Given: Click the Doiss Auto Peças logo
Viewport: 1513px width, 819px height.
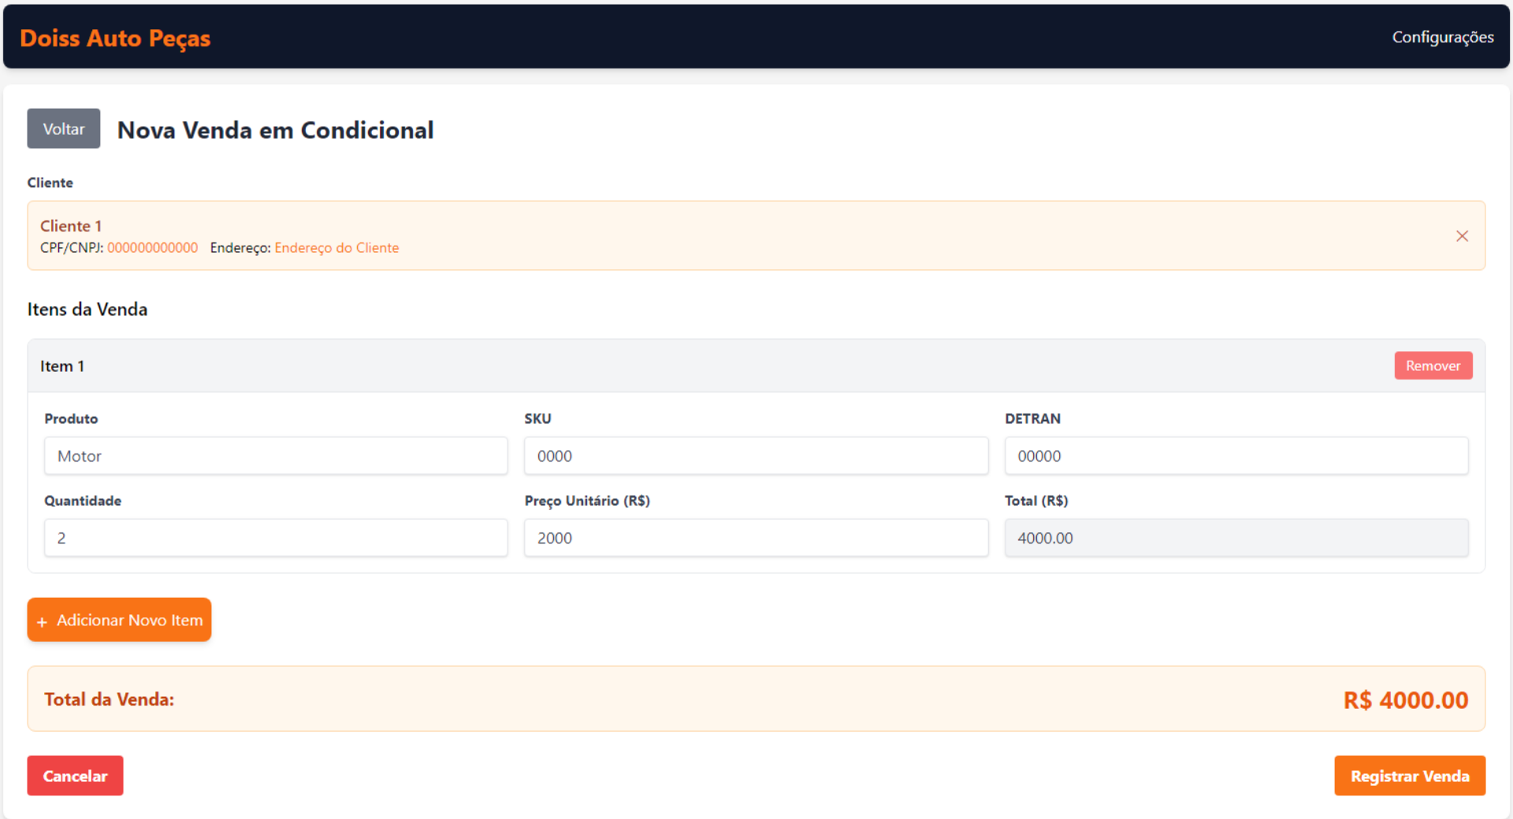Looking at the screenshot, I should [x=115, y=38].
